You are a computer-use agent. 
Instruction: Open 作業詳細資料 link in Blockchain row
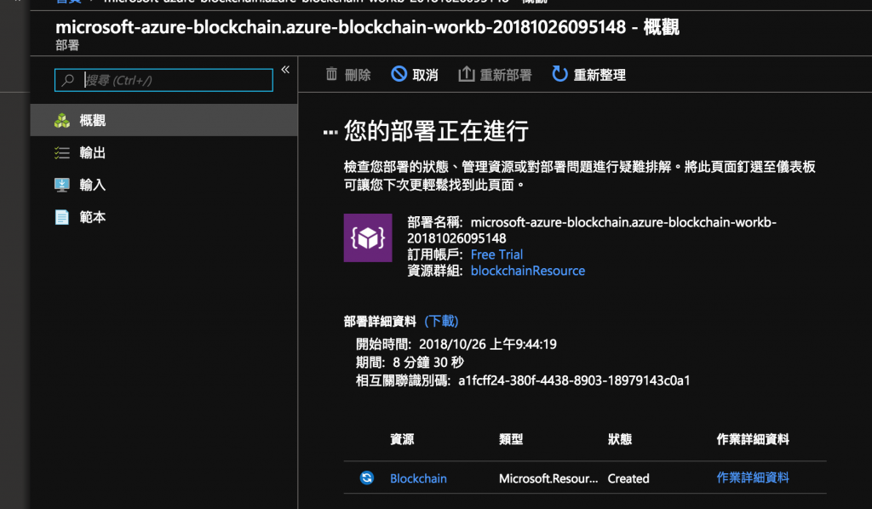753,478
